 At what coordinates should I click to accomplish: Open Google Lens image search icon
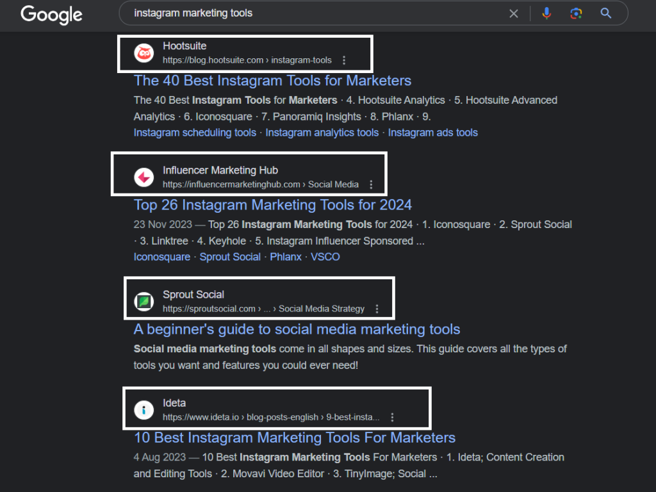click(576, 13)
